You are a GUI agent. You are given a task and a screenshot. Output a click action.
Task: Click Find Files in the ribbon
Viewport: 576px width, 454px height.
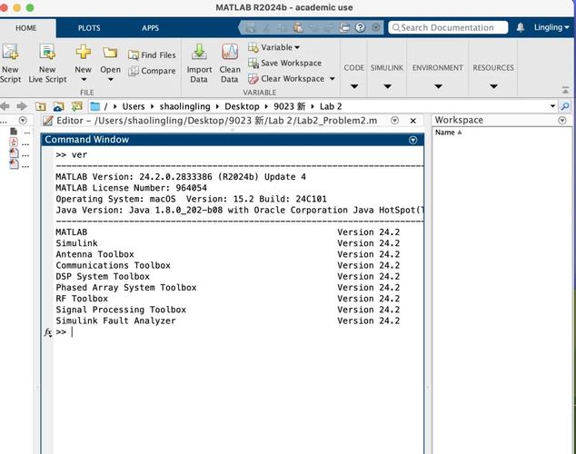(x=152, y=55)
